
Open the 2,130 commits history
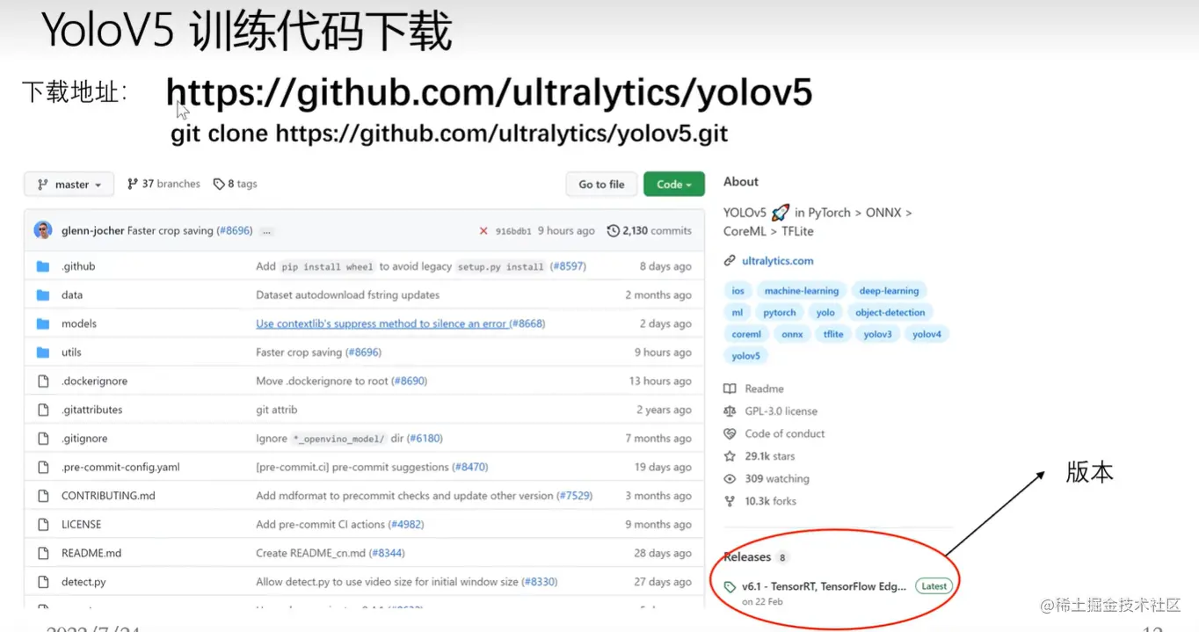[x=657, y=230]
